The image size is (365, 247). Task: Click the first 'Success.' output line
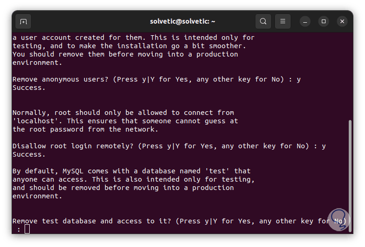(x=29, y=88)
